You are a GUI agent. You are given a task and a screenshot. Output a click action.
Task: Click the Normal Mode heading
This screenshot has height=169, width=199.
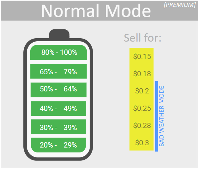coord(96,11)
